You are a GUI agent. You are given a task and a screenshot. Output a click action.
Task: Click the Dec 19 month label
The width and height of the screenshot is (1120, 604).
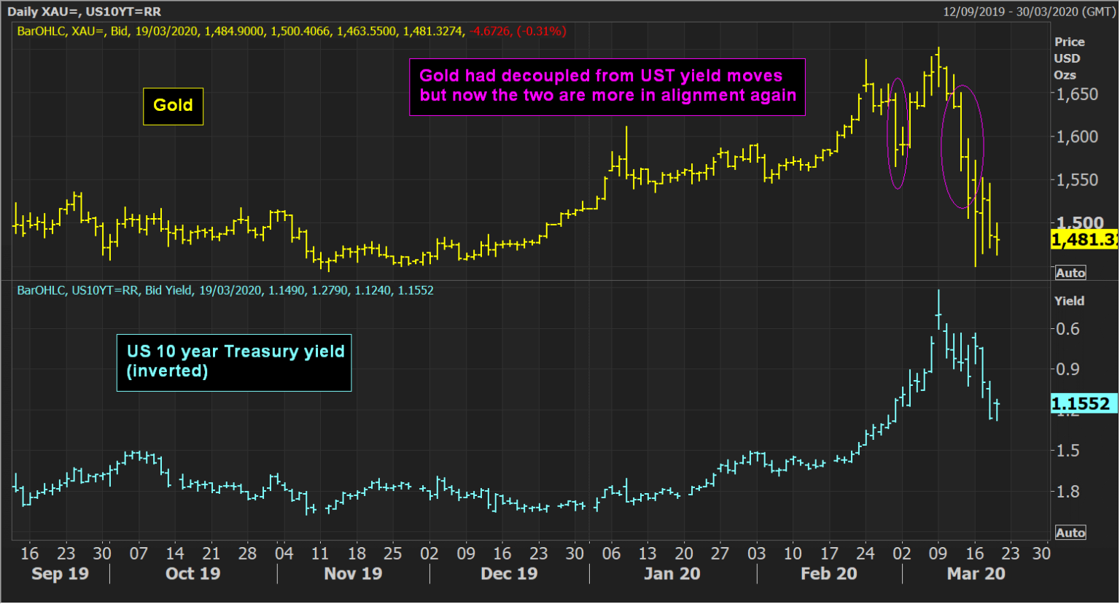point(509,574)
